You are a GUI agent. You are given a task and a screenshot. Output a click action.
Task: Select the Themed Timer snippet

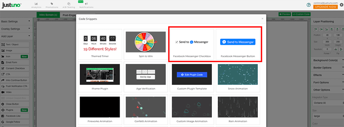[100, 45]
